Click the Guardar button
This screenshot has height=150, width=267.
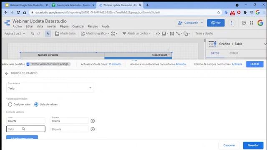point(253,145)
